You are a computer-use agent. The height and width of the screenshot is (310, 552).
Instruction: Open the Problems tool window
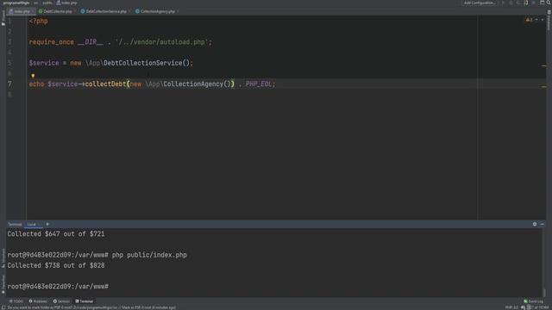[x=38, y=301]
